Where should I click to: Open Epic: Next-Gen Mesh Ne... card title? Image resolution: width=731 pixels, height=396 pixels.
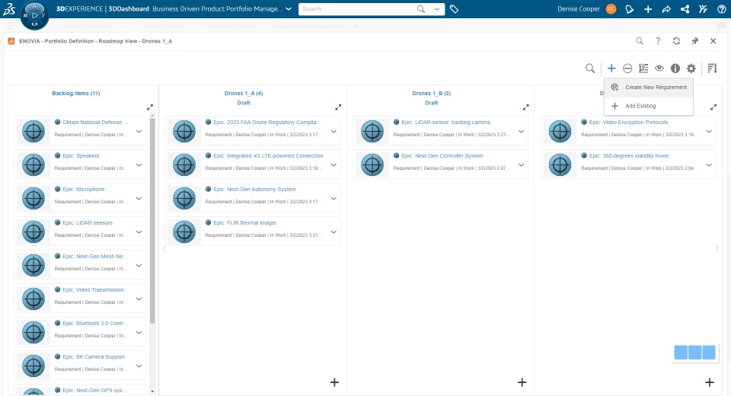(x=95, y=256)
